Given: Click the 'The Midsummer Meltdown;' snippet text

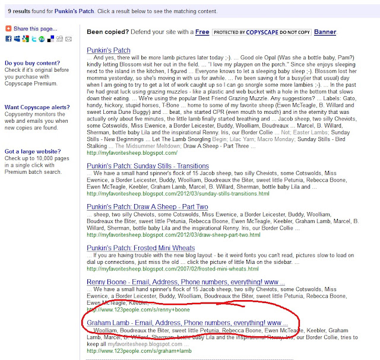Looking at the screenshot, I should pyautogui.click(x=148, y=146).
